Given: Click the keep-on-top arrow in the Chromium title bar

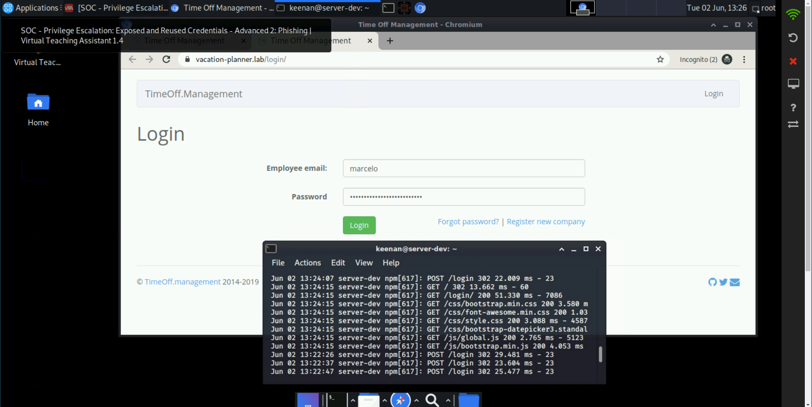Looking at the screenshot, I should 713,25.
